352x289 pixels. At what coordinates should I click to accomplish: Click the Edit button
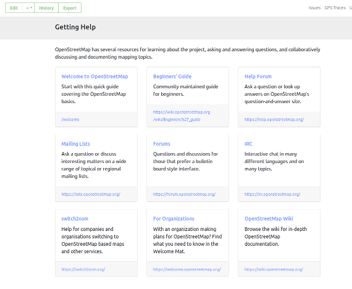click(14, 8)
